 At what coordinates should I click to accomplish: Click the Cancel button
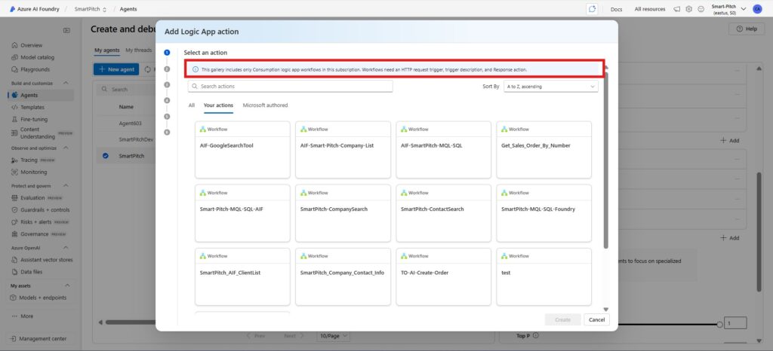(596, 319)
